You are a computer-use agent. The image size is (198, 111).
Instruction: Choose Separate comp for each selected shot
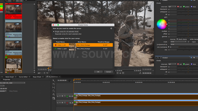click(x=54, y=34)
